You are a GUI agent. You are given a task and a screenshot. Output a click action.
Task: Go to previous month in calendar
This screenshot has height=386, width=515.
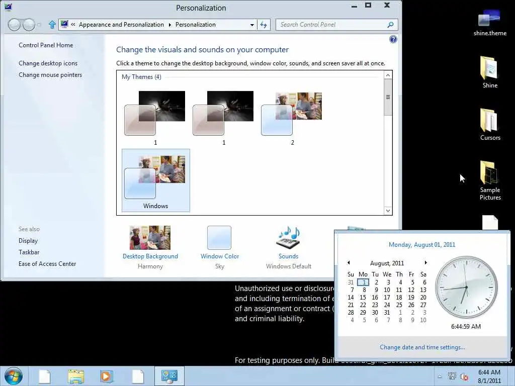tap(349, 262)
